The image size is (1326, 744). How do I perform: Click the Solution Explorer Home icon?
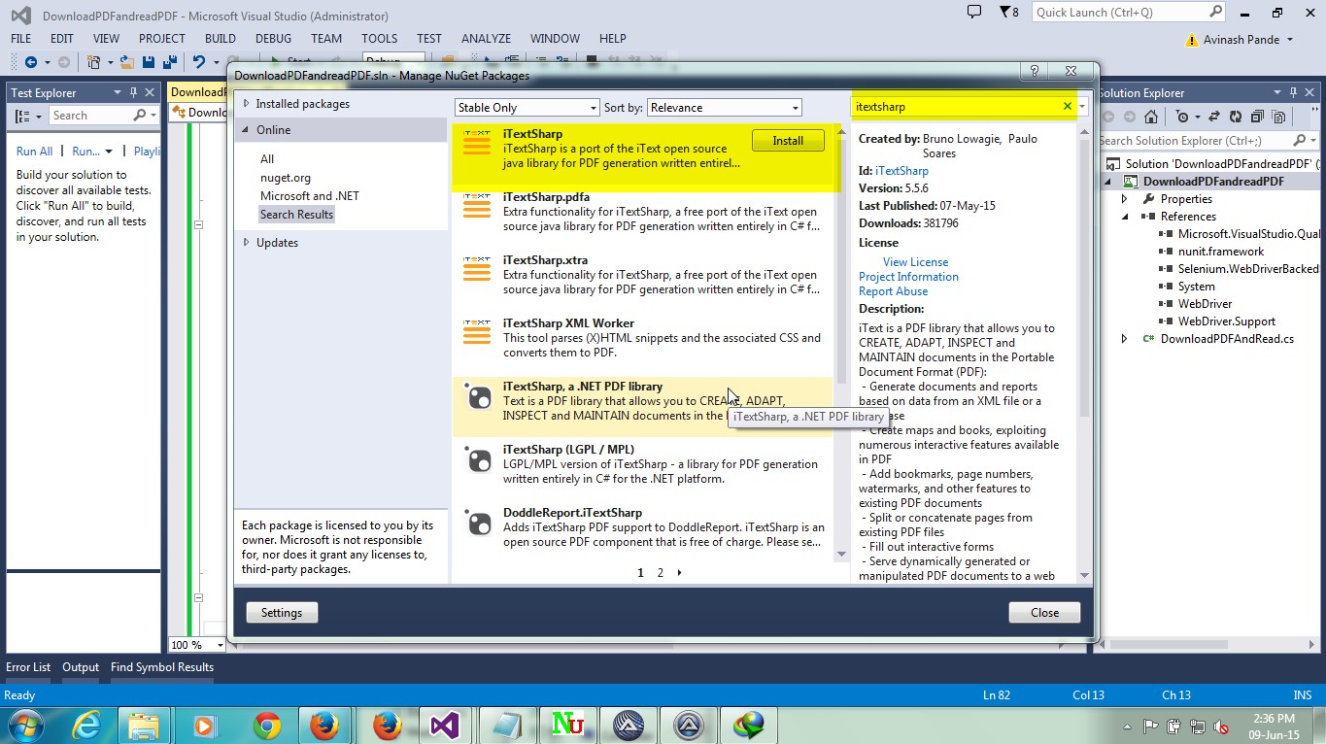1151,117
